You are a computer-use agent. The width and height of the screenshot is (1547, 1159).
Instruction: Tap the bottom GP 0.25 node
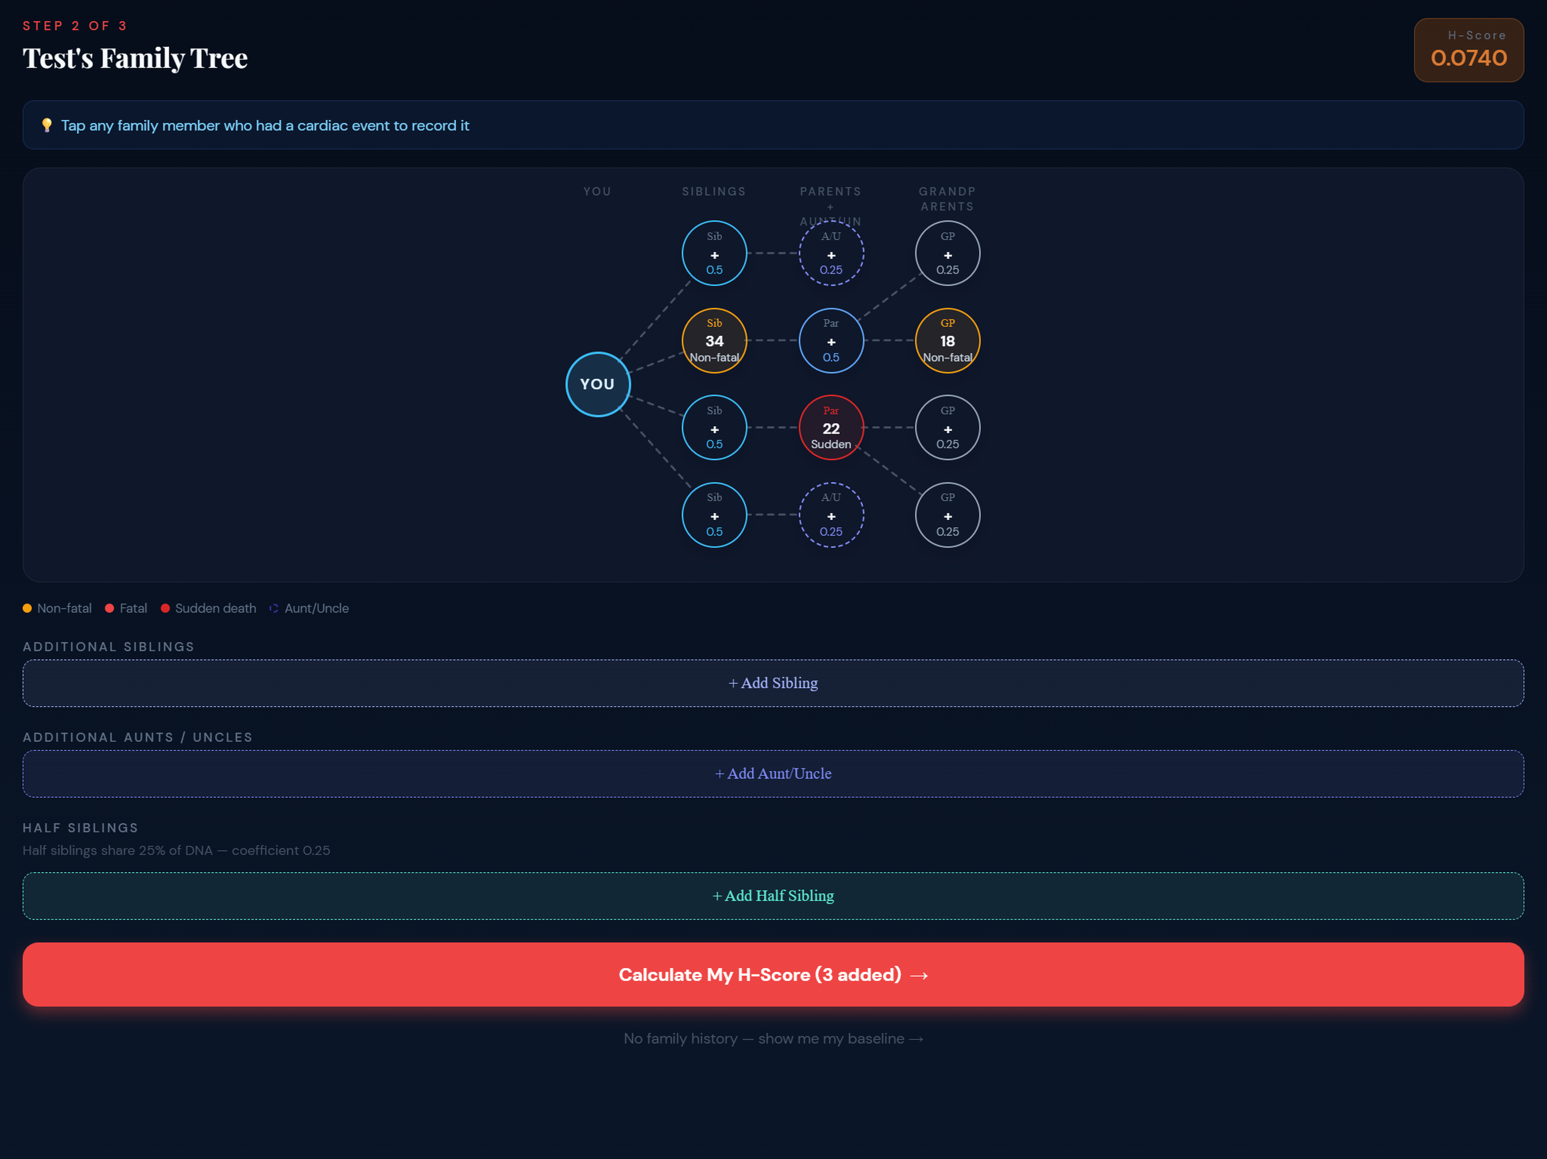tap(948, 515)
